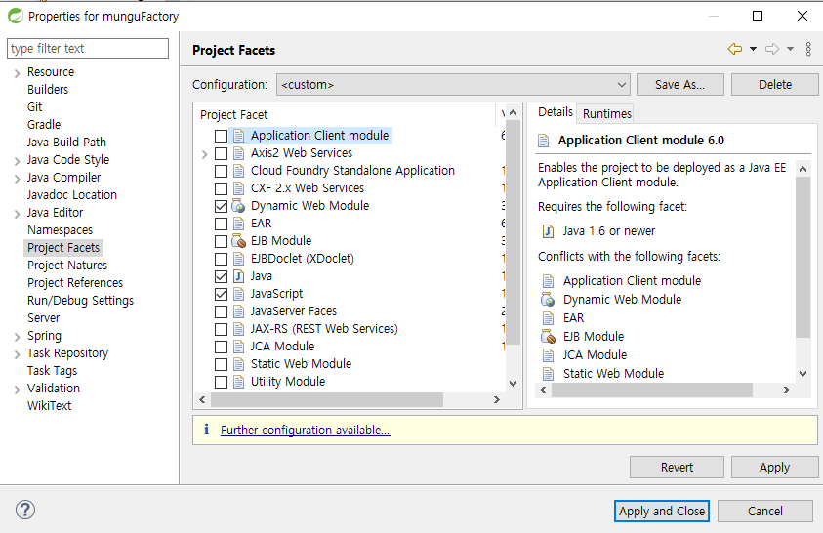The height and width of the screenshot is (533, 823).
Task: Enable the JavaServer Faces checkbox
Action: (221, 311)
